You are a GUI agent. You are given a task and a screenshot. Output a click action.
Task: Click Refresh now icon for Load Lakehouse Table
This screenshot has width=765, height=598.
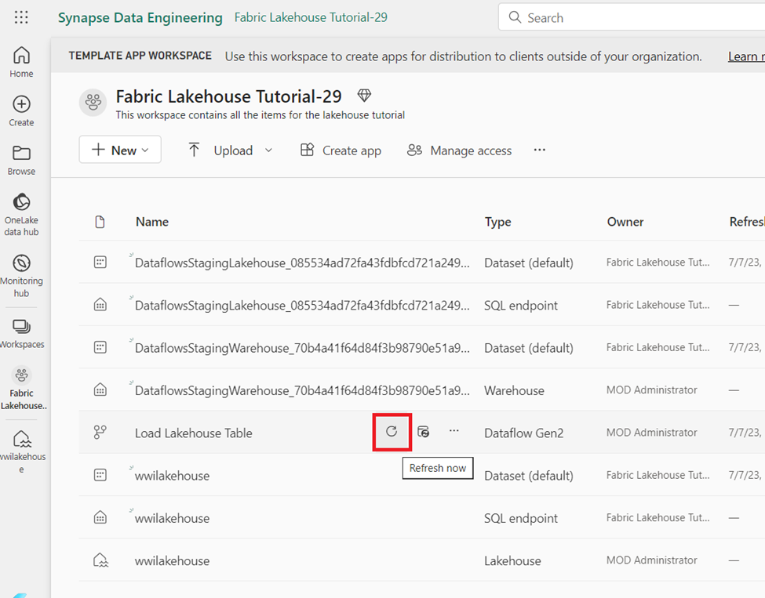coord(392,431)
